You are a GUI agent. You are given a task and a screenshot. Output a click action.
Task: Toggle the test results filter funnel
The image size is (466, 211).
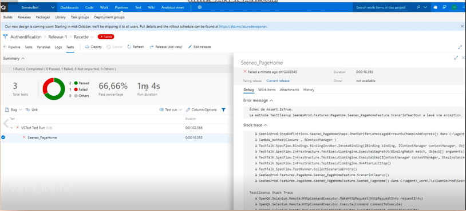pos(223,109)
